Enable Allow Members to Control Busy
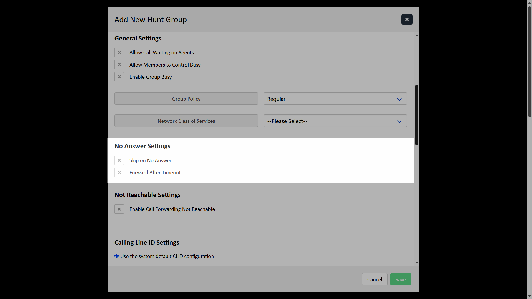The image size is (532, 299). [x=119, y=65]
